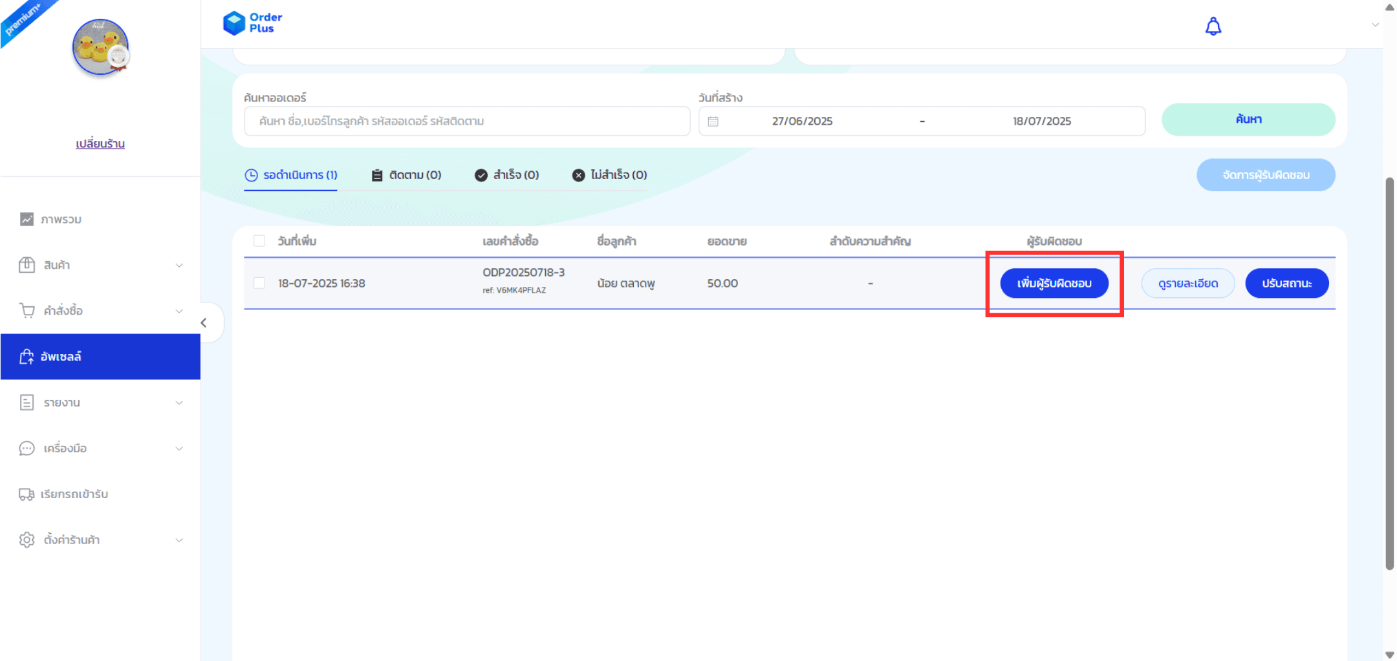Click the เรียกรถเข้ารับ truck icon
Viewport: 1397px width, 661px height.
coord(27,494)
